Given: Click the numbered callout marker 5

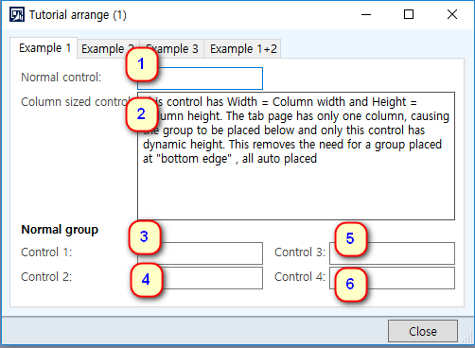Looking at the screenshot, I should [351, 238].
